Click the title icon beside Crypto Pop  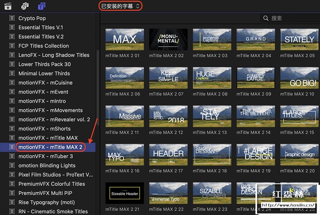click(12, 18)
